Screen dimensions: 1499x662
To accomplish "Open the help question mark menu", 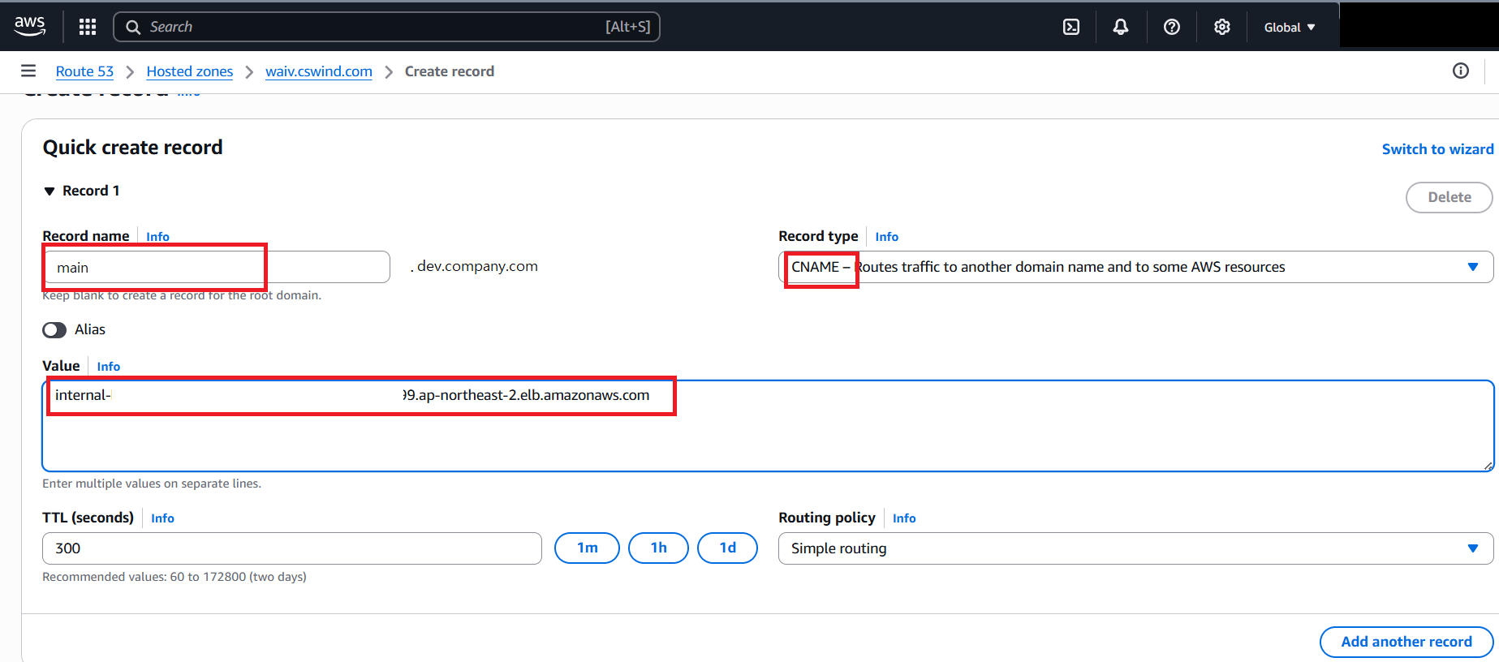I will pyautogui.click(x=1171, y=27).
